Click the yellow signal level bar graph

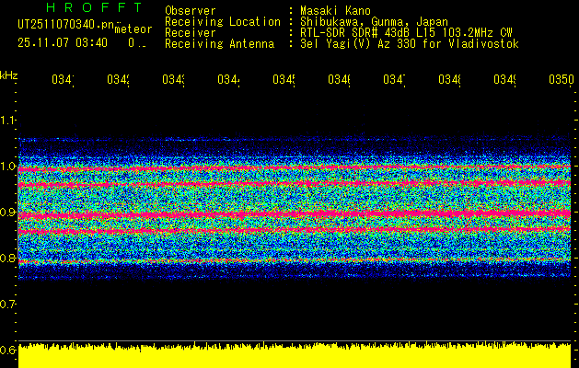point(295,355)
